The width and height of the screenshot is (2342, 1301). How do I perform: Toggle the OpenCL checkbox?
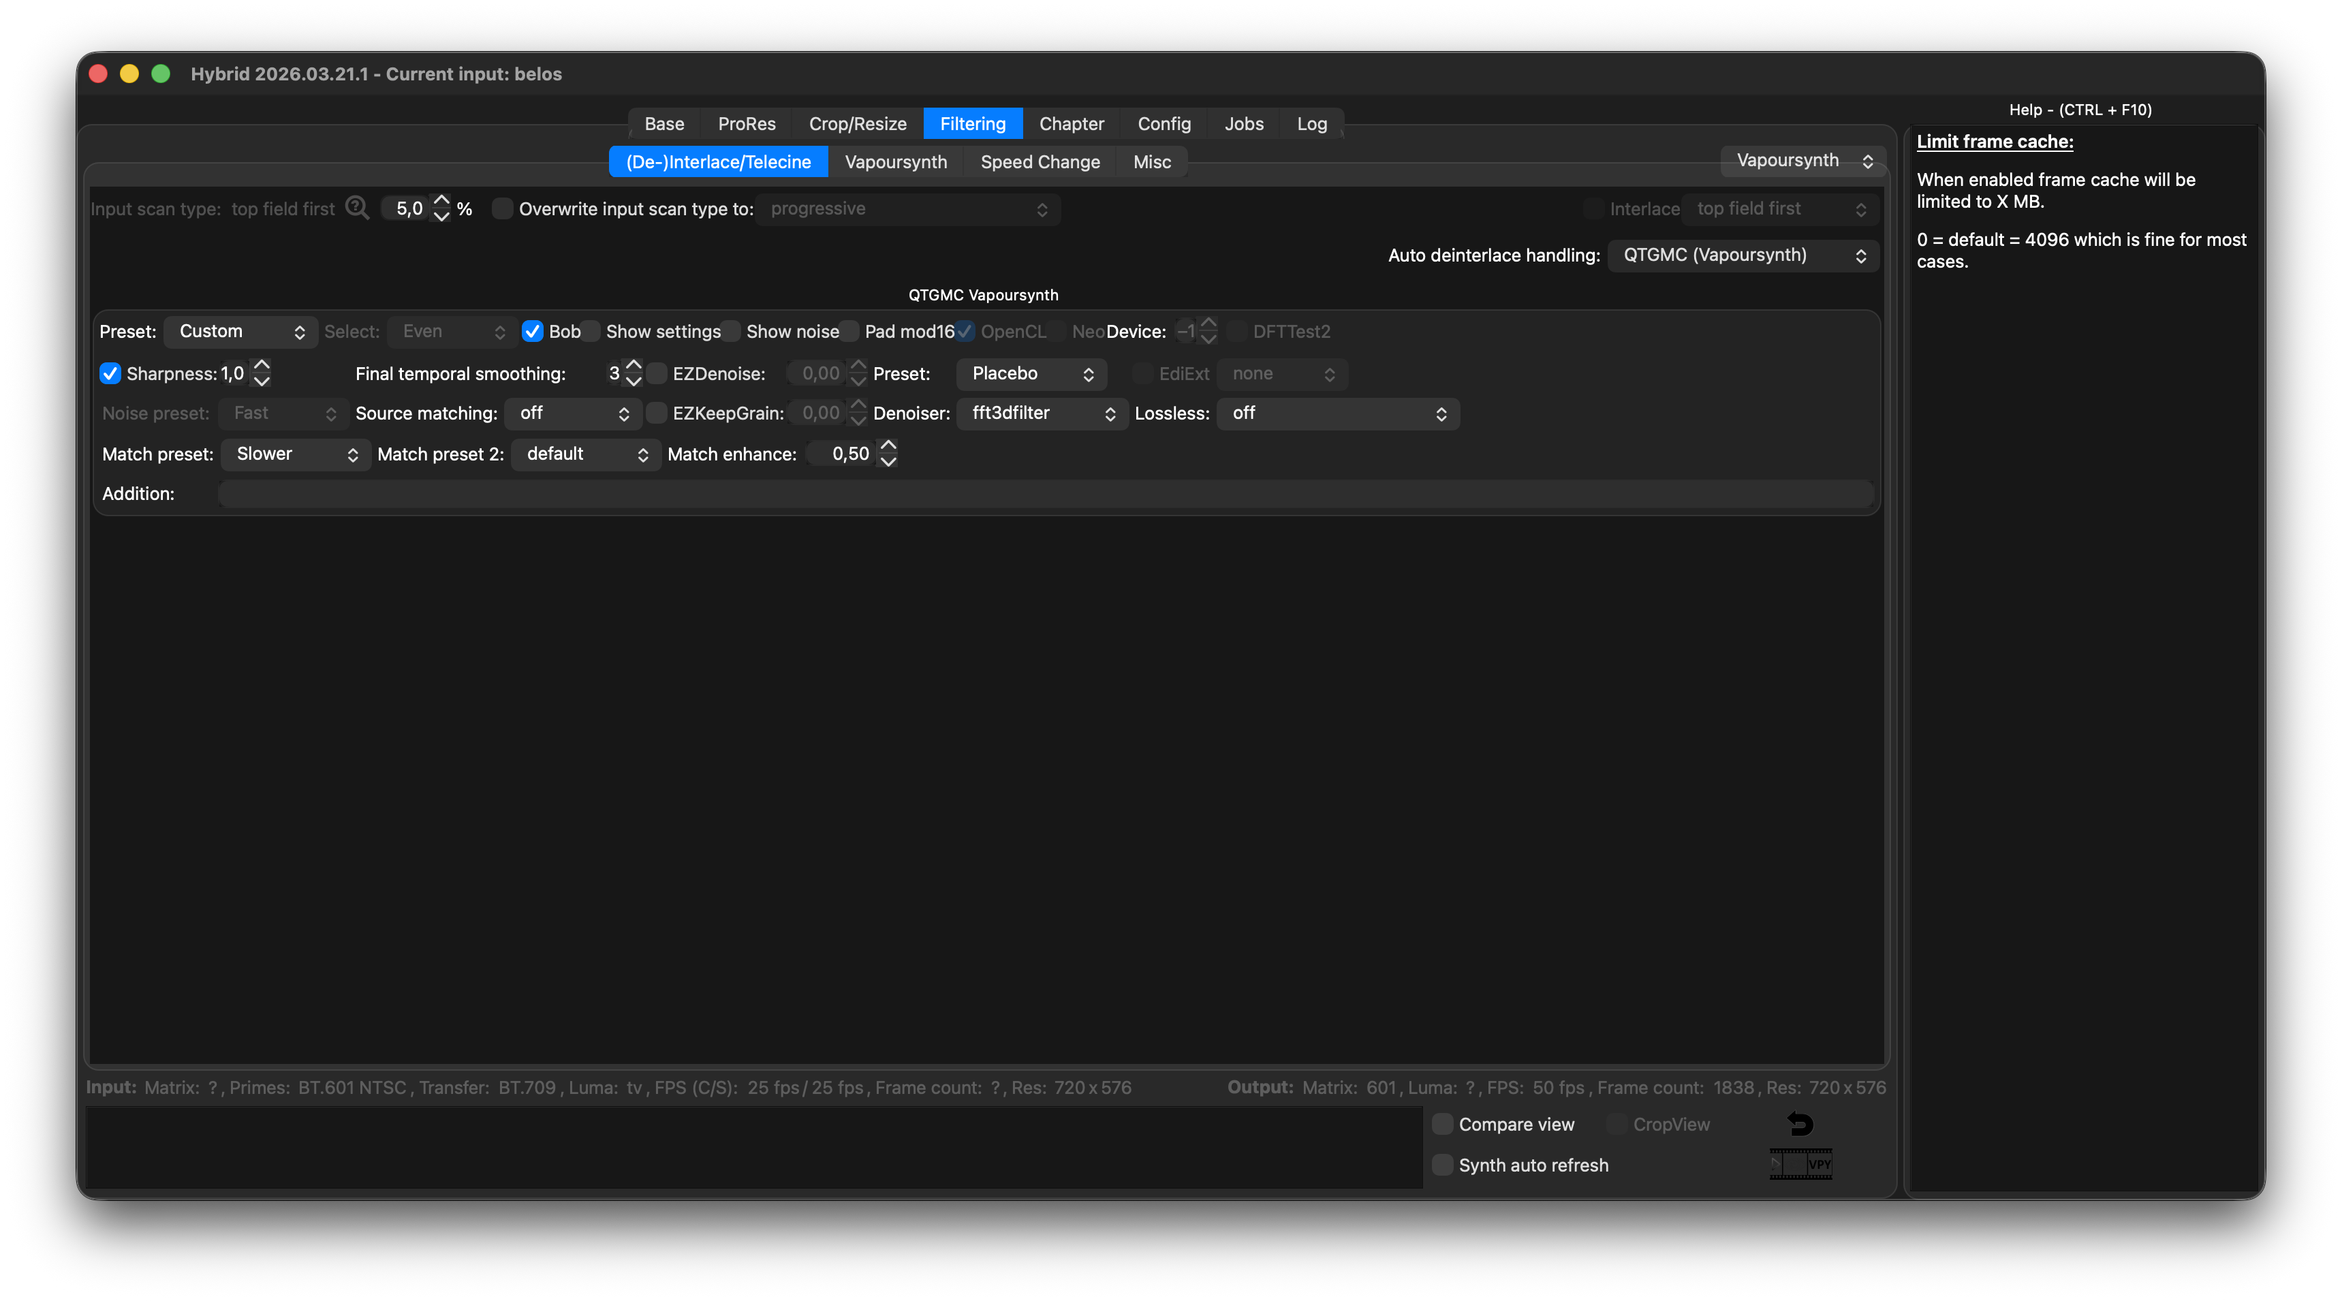coord(965,332)
